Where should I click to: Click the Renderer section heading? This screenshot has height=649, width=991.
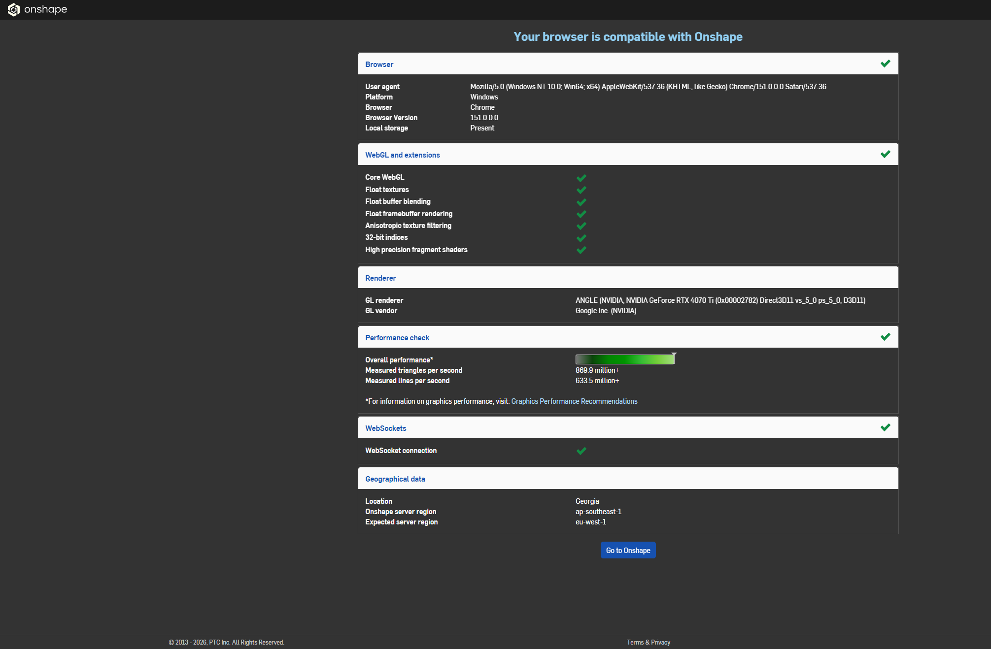click(x=380, y=278)
